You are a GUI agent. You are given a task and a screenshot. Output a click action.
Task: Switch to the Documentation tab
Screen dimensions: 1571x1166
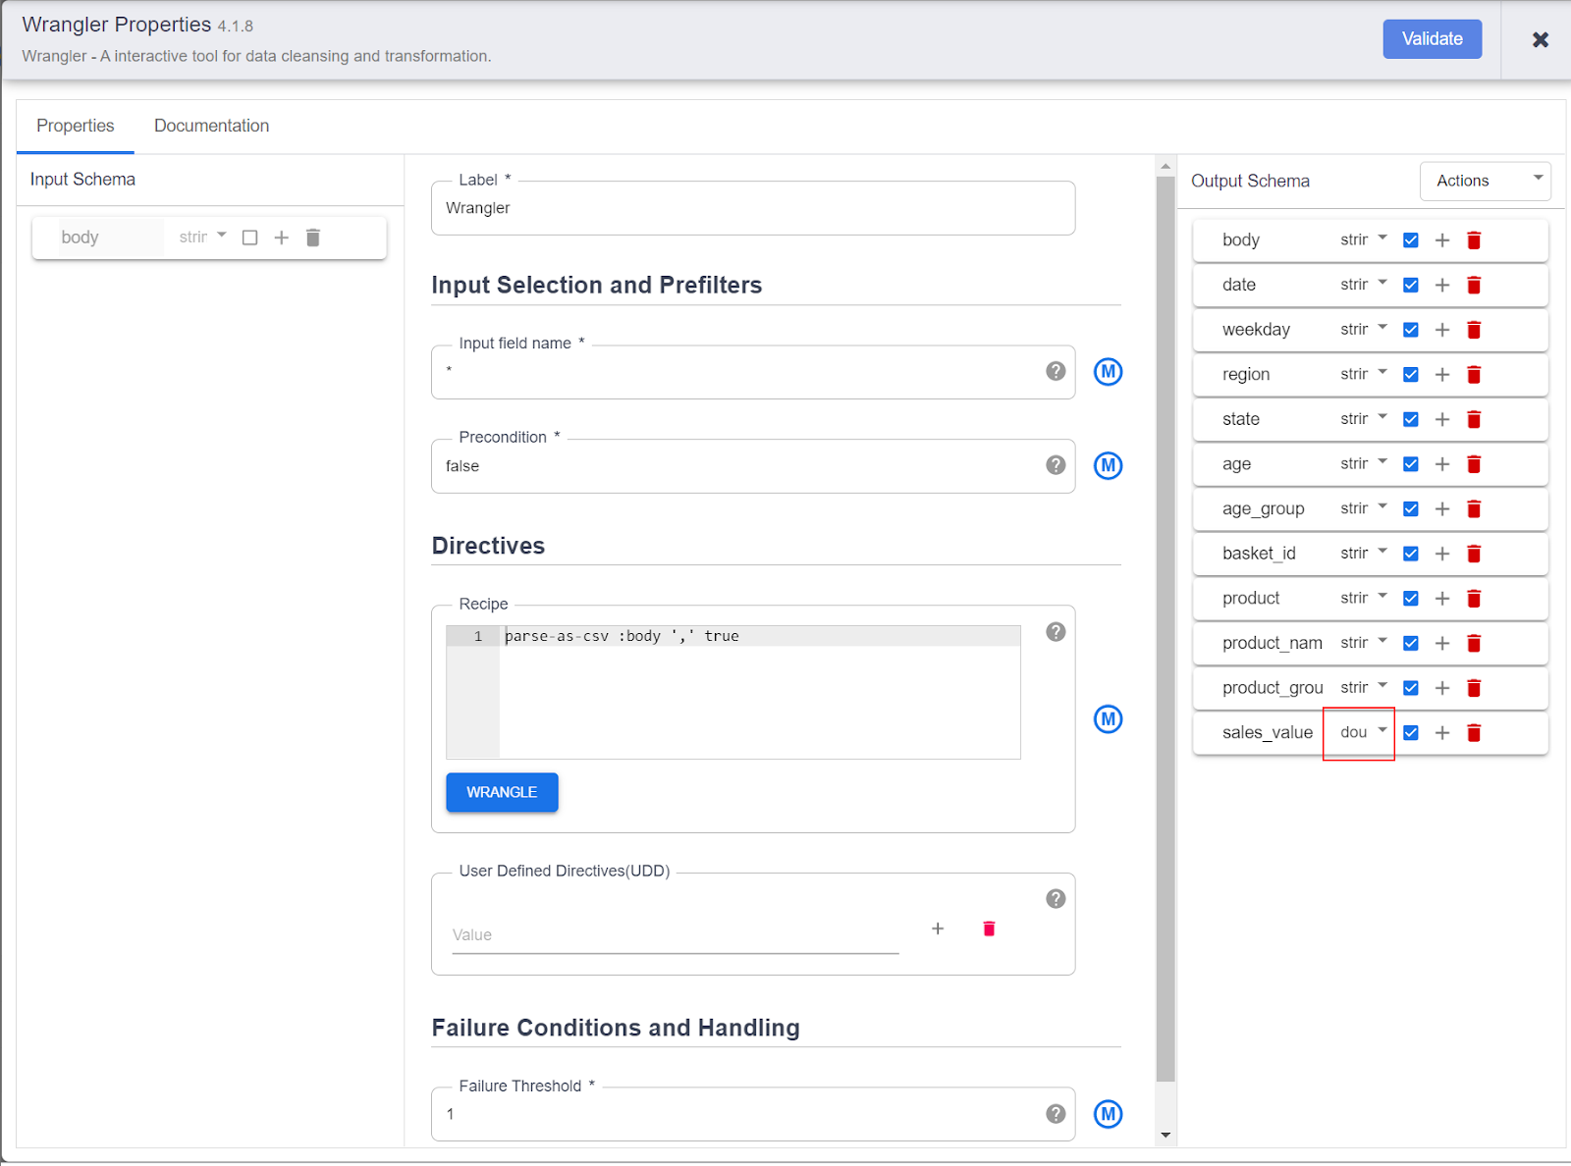click(x=212, y=126)
